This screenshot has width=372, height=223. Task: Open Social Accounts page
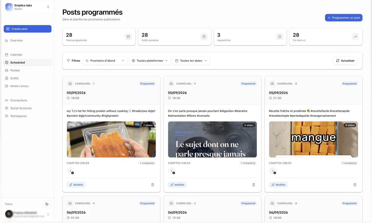tap(28, 108)
